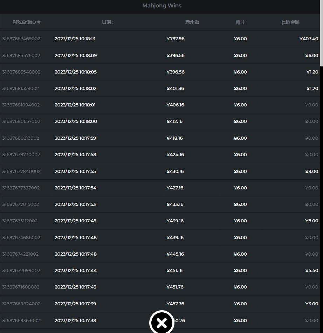This screenshot has height=333, width=323.
Task: Select session ID 31687679730002
Action: (x=21, y=155)
